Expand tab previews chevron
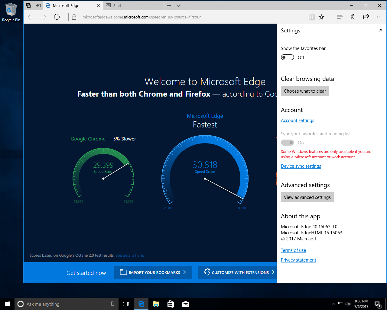387x310 pixels. (x=178, y=5)
